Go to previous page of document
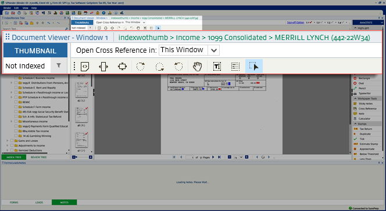Image resolution: width=386 pixels, height=211 pixels. click(x=181, y=157)
